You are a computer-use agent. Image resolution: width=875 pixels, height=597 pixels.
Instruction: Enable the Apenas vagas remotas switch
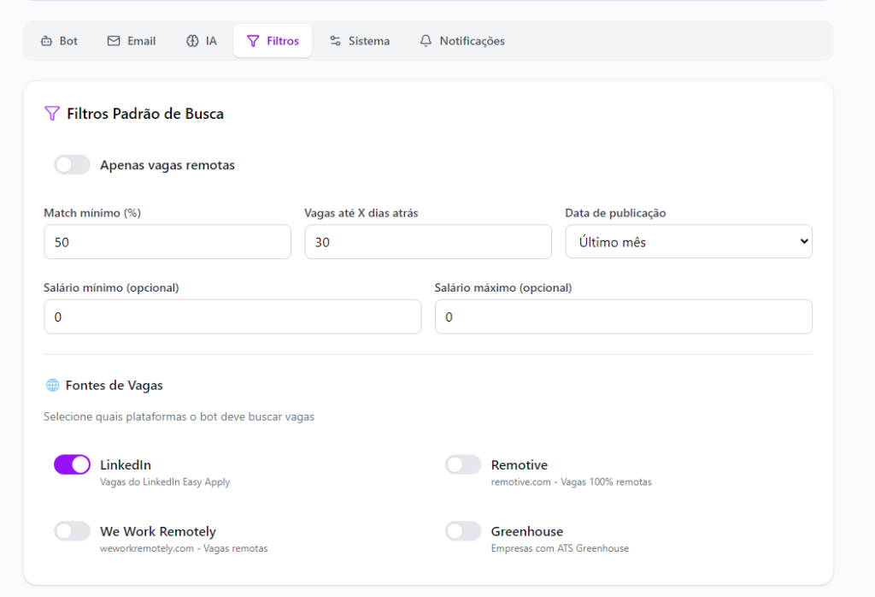click(72, 165)
